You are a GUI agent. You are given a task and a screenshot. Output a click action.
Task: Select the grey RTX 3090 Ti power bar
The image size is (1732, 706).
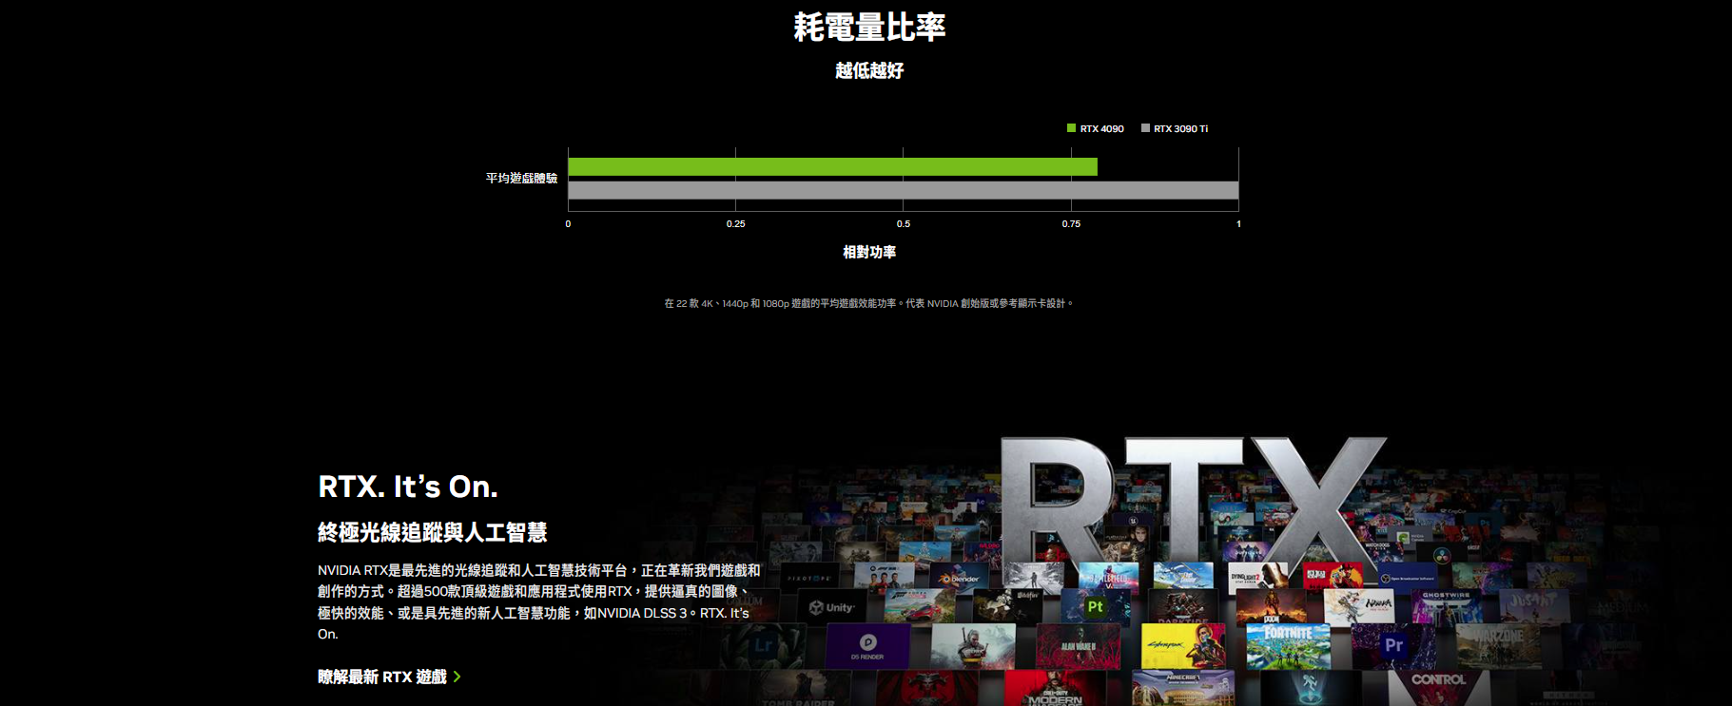click(903, 190)
